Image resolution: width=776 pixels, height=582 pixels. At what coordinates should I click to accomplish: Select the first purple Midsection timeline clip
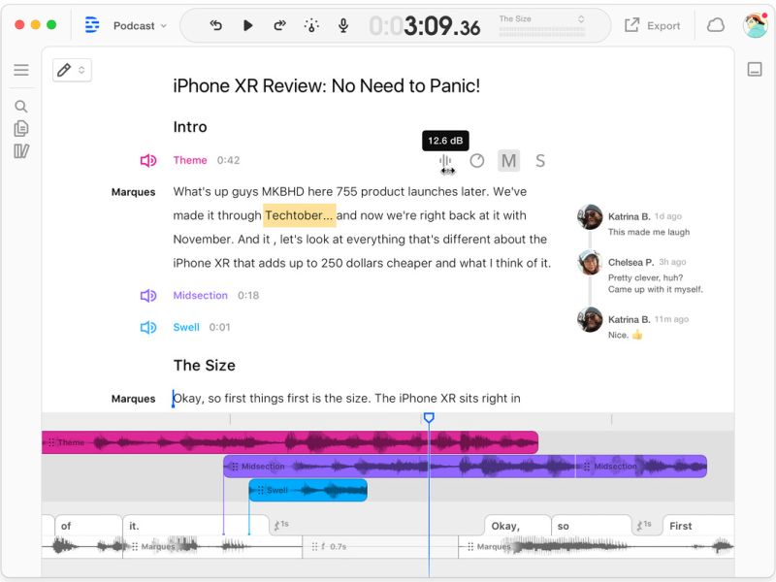pyautogui.click(x=399, y=467)
